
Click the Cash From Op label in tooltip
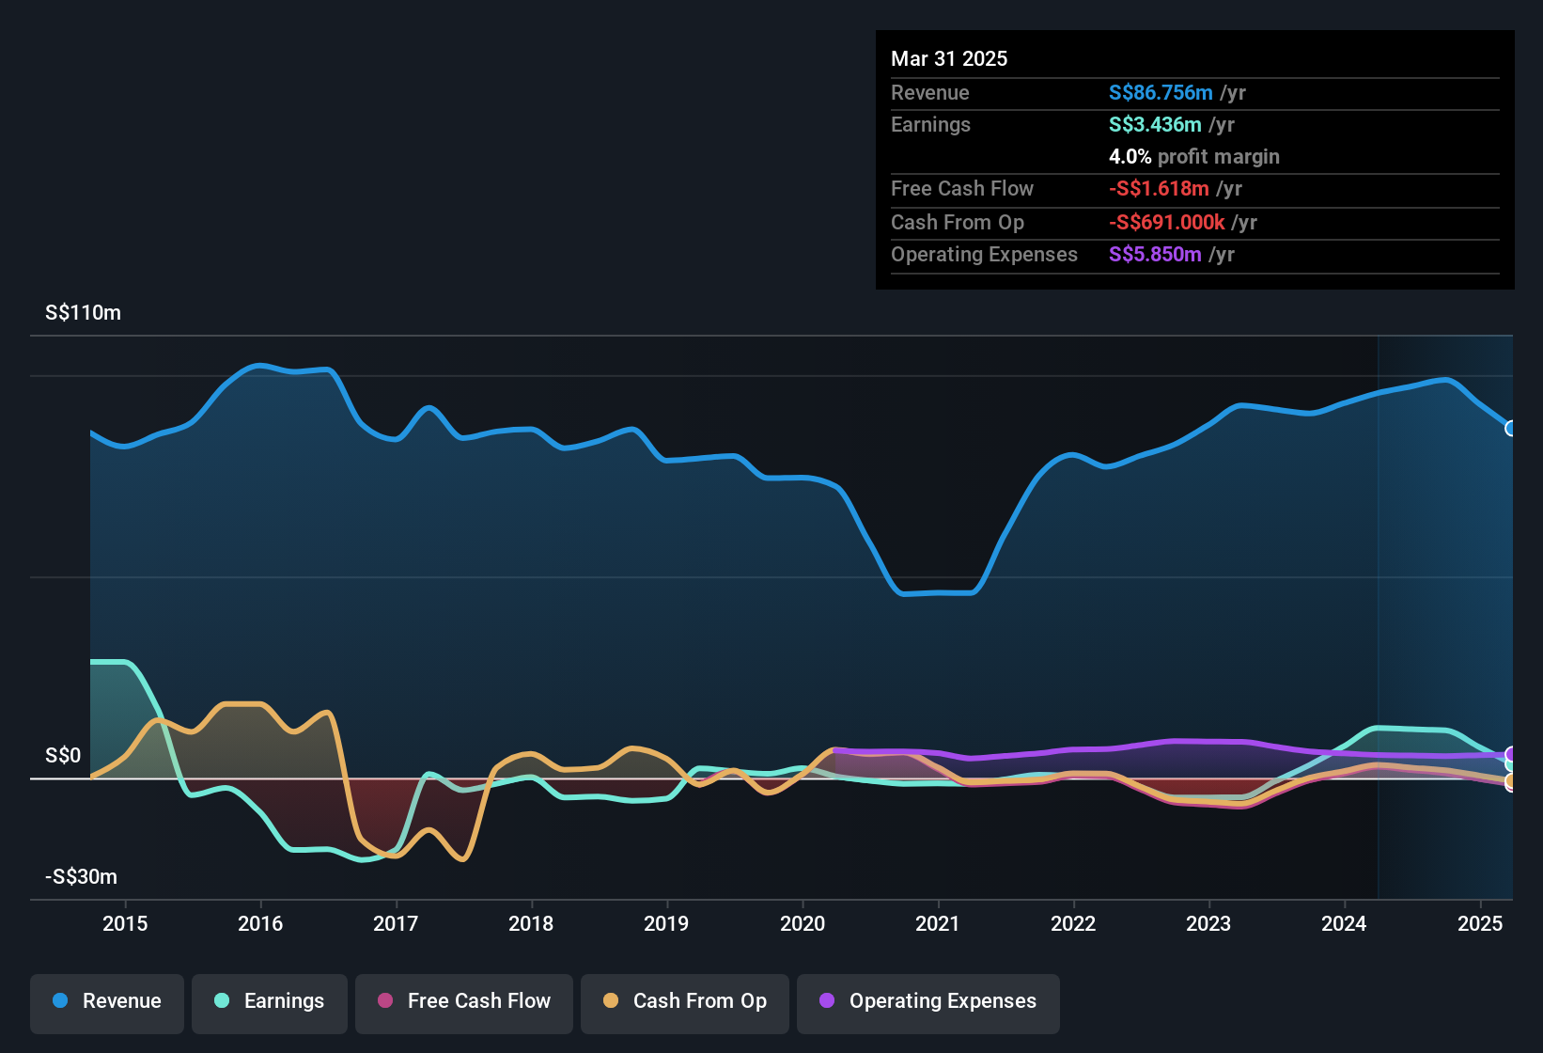click(958, 222)
